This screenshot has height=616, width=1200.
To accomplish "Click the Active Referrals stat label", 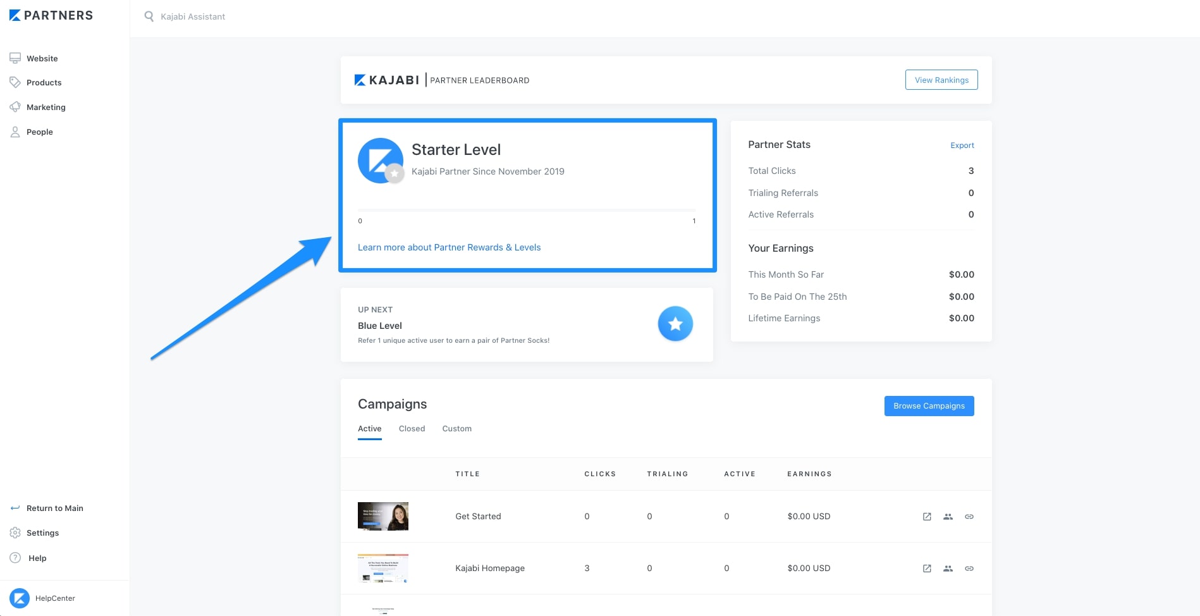I will pos(781,214).
